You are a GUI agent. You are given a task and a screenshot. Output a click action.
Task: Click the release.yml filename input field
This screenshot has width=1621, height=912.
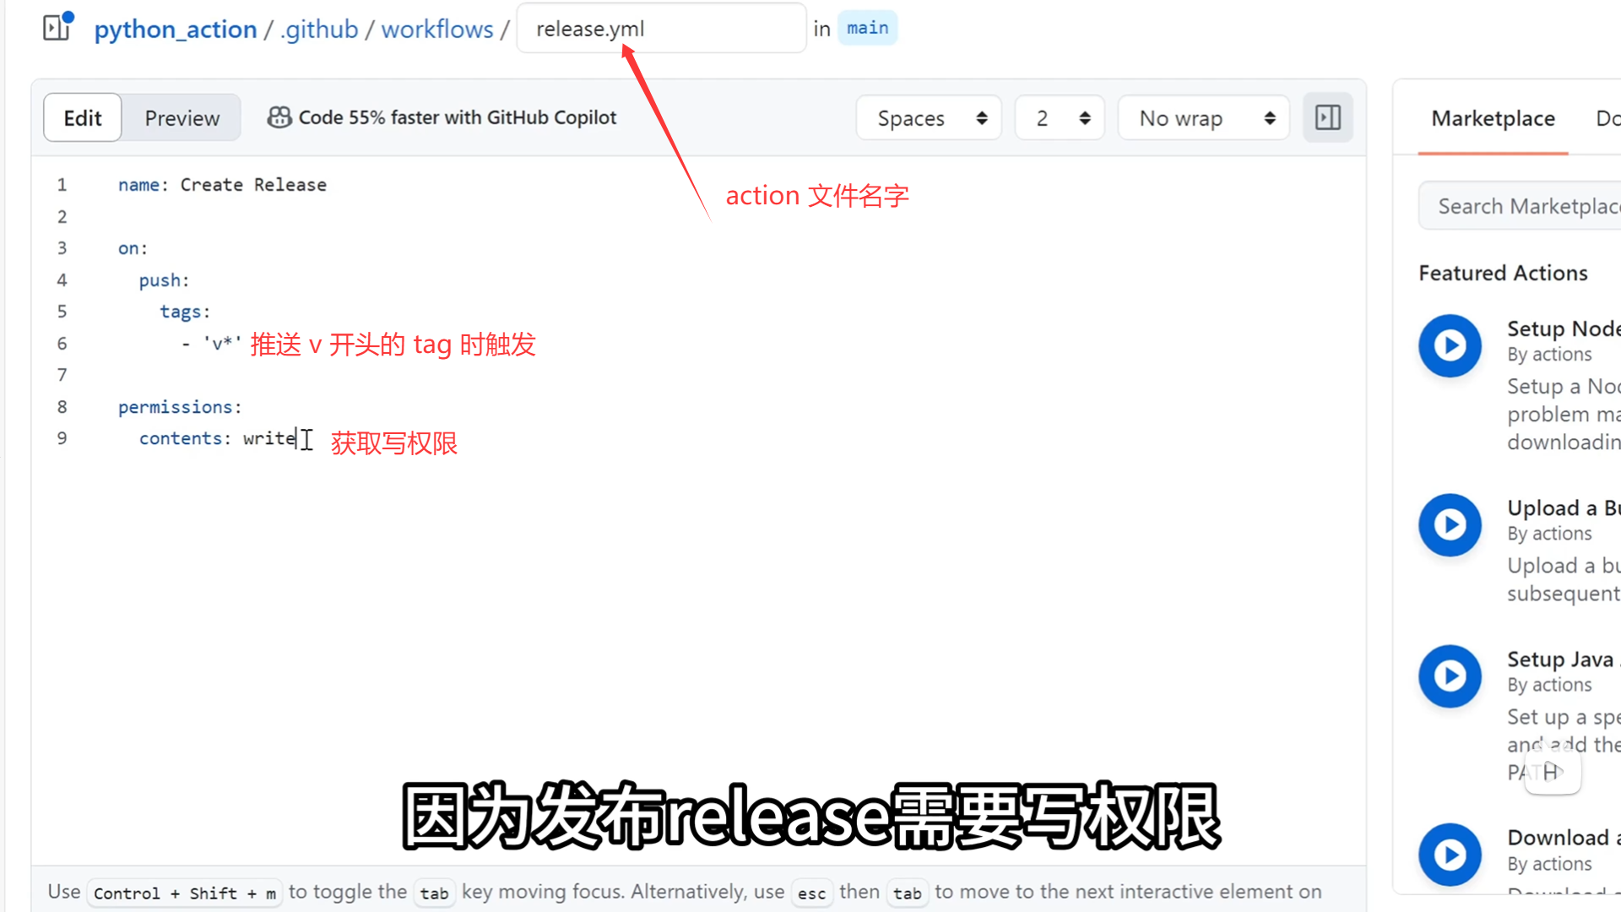(661, 29)
